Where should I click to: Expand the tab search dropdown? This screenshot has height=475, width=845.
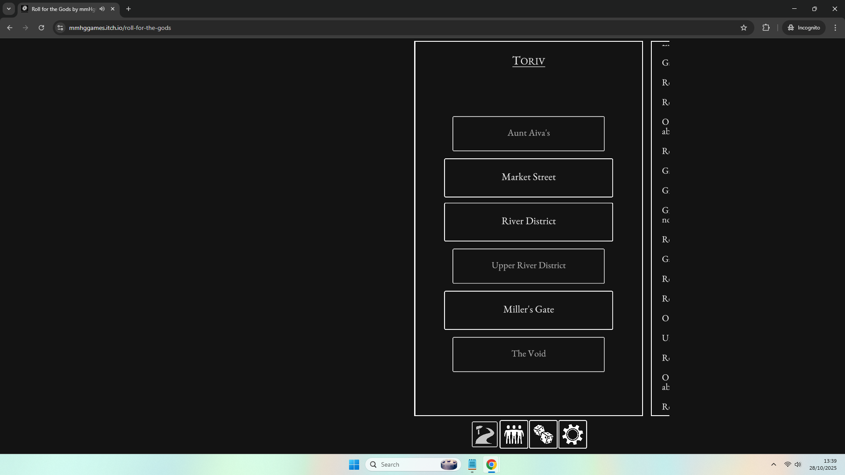coord(8,9)
